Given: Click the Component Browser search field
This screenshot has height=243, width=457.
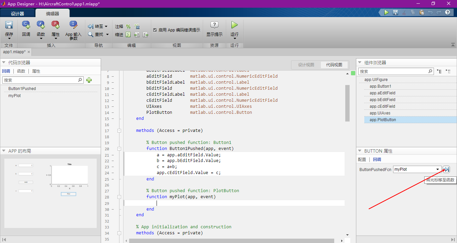Looking at the screenshot, I should [x=396, y=71].
